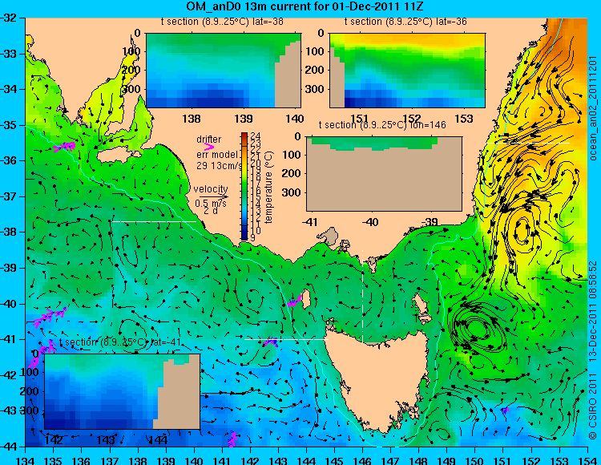601x465 pixels.
Task: Click the '150' bottom longitude axis label
Action: [x=475, y=460]
